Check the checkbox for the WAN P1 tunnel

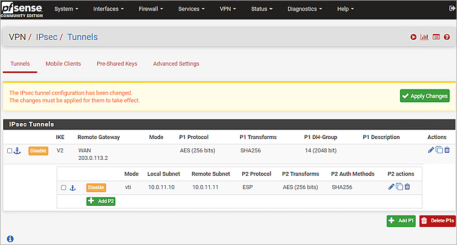(x=9, y=150)
